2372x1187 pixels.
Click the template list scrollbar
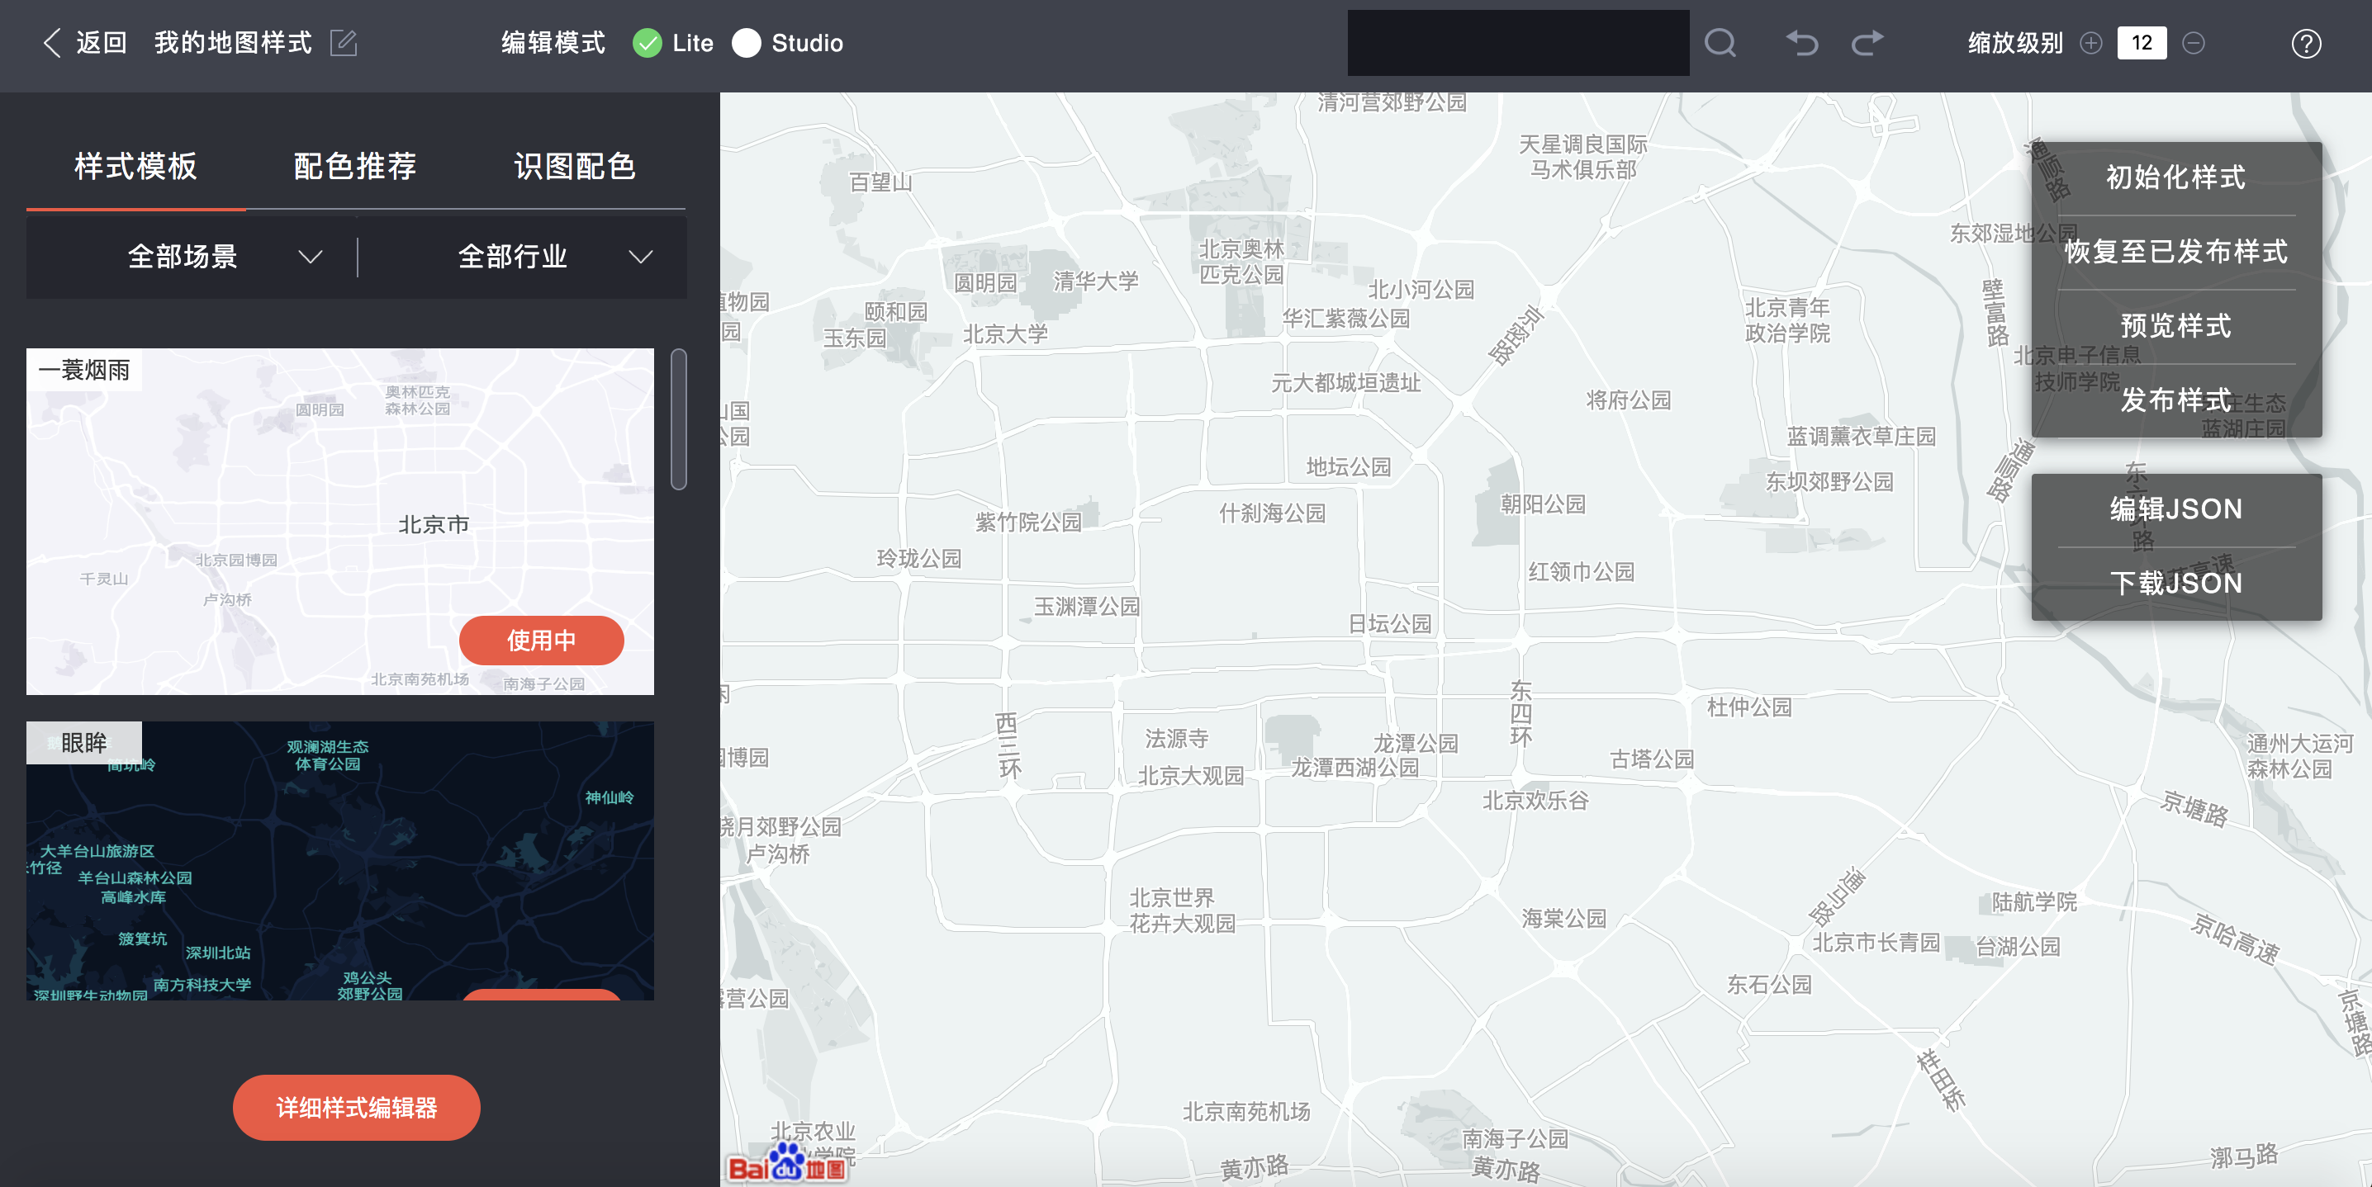(679, 419)
